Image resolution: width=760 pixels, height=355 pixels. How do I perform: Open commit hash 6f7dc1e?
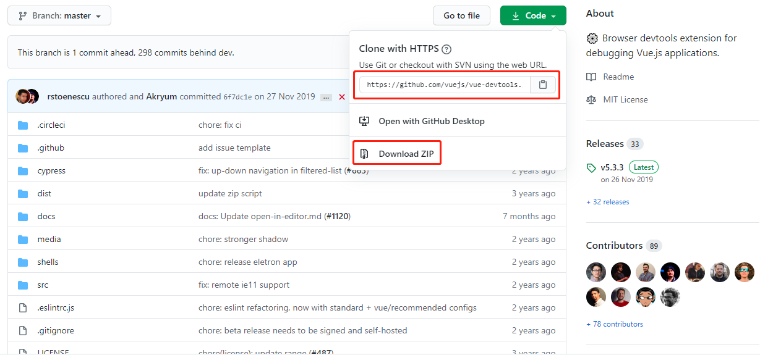pyautogui.click(x=237, y=97)
